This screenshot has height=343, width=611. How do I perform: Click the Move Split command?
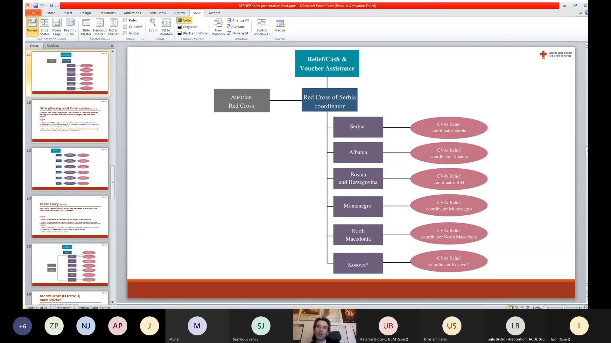pyautogui.click(x=237, y=33)
